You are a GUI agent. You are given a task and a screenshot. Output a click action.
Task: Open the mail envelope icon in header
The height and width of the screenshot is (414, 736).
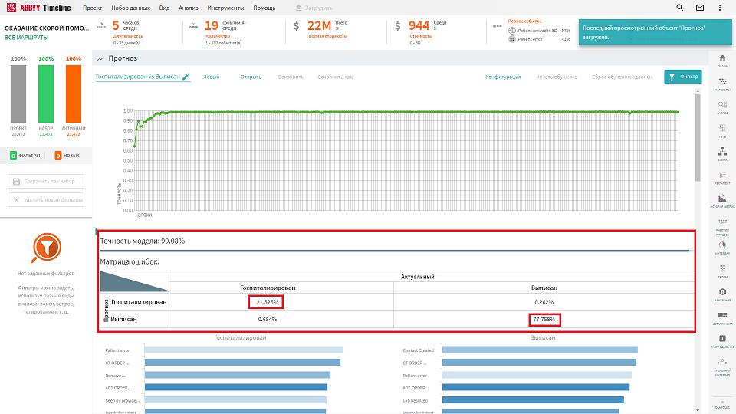point(700,8)
